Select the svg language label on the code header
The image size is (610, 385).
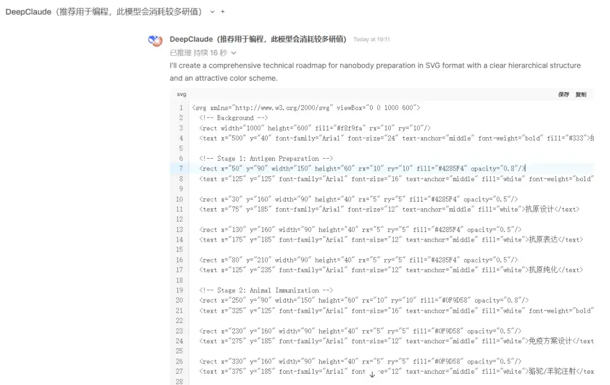tap(181, 94)
